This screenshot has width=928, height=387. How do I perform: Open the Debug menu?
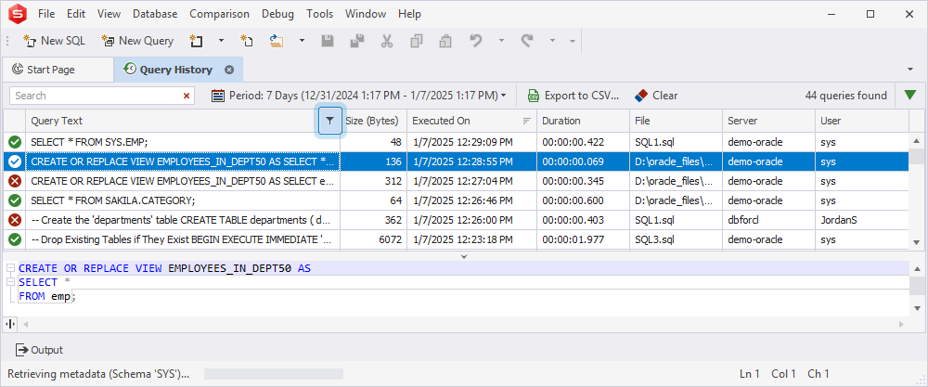click(278, 14)
